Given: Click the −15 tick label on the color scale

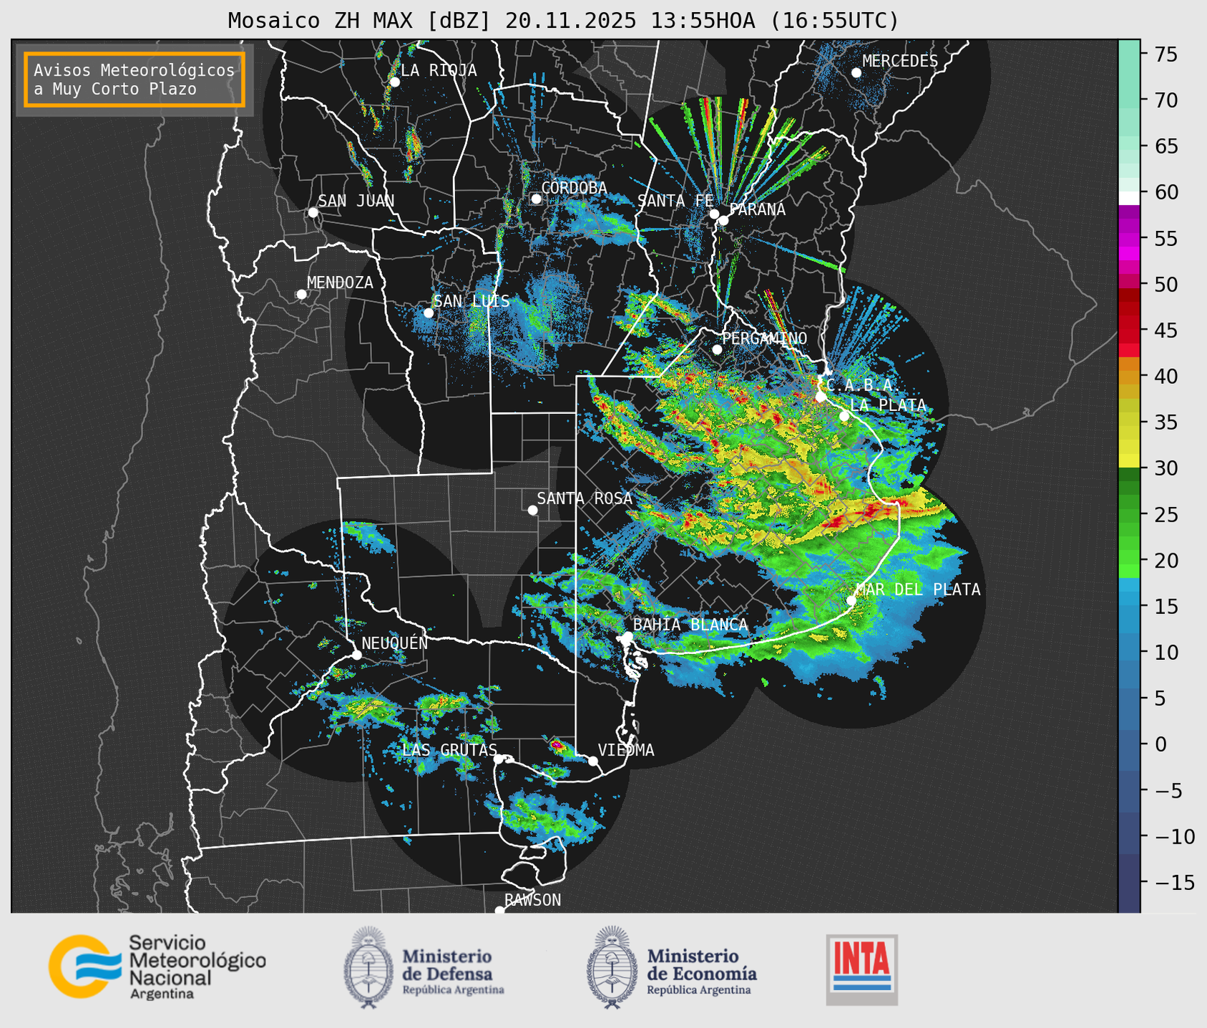Looking at the screenshot, I should 1173,882.
